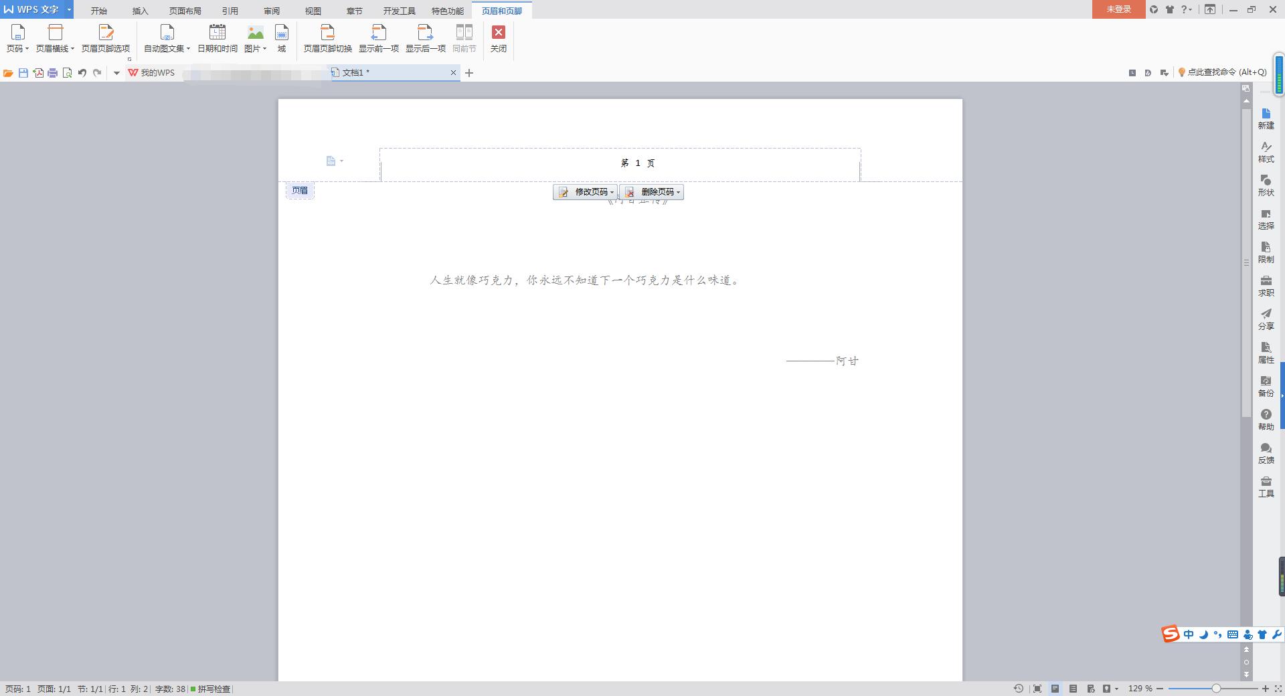
Task: Click the 未登录 login button
Action: click(1118, 9)
